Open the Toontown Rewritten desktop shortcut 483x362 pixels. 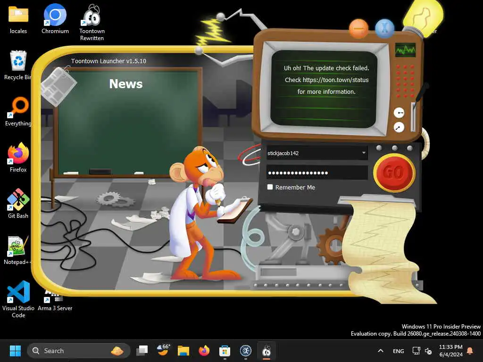[92, 23]
